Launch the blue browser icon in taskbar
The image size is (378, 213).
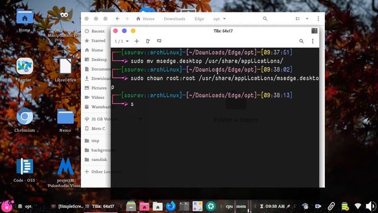[x=171, y=206]
